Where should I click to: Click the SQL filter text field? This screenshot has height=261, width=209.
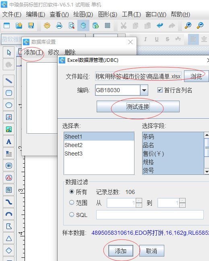[150, 215]
